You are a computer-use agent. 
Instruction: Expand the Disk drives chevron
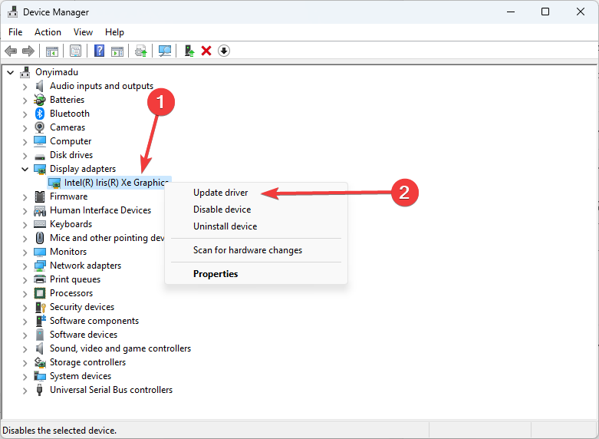pos(25,156)
